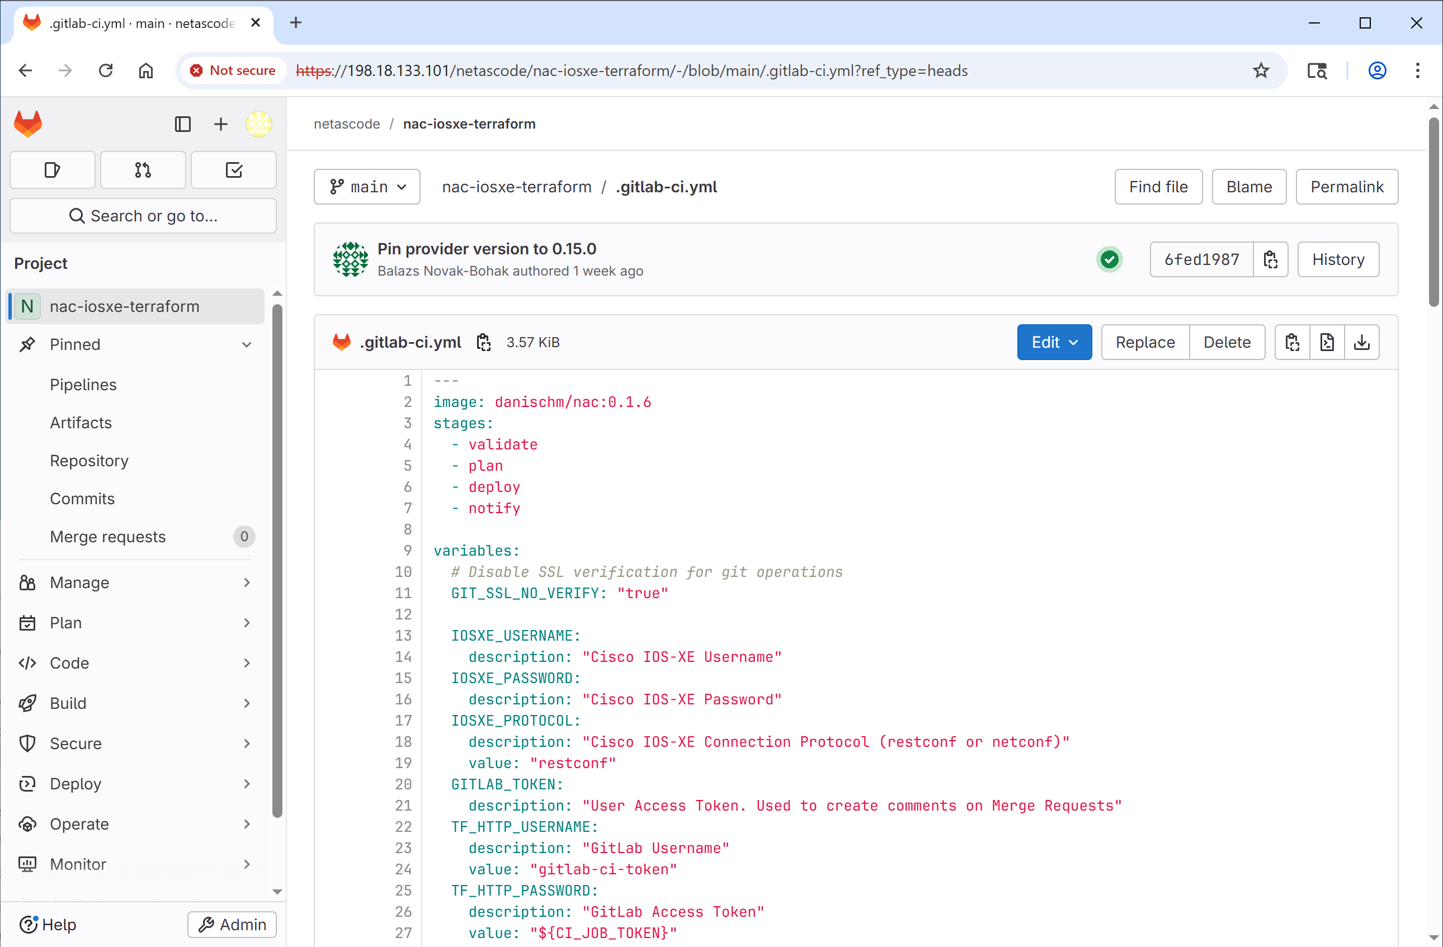Viewport: 1443px width, 947px height.
Task: Open Chrome three-dot menu
Action: pyautogui.click(x=1417, y=71)
